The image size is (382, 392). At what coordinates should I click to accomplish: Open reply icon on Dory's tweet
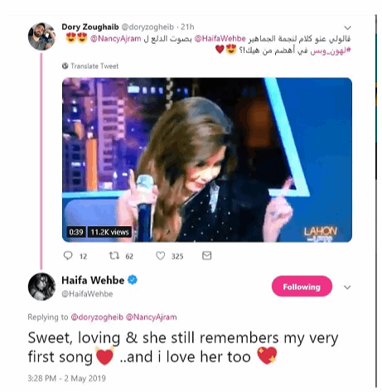coord(68,255)
